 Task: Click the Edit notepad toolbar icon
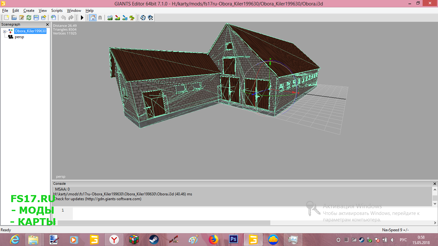click(21, 18)
